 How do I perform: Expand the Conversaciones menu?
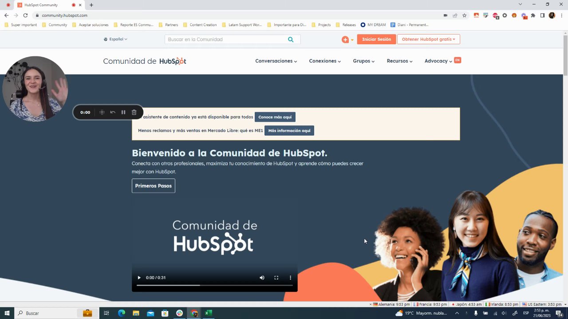click(276, 61)
